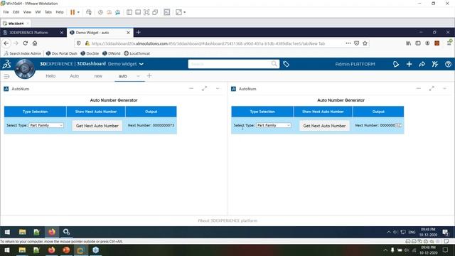Expand the Demo Widget dashboard dropdown
Image resolution: width=455 pixels, height=256 pixels.
pos(141,64)
